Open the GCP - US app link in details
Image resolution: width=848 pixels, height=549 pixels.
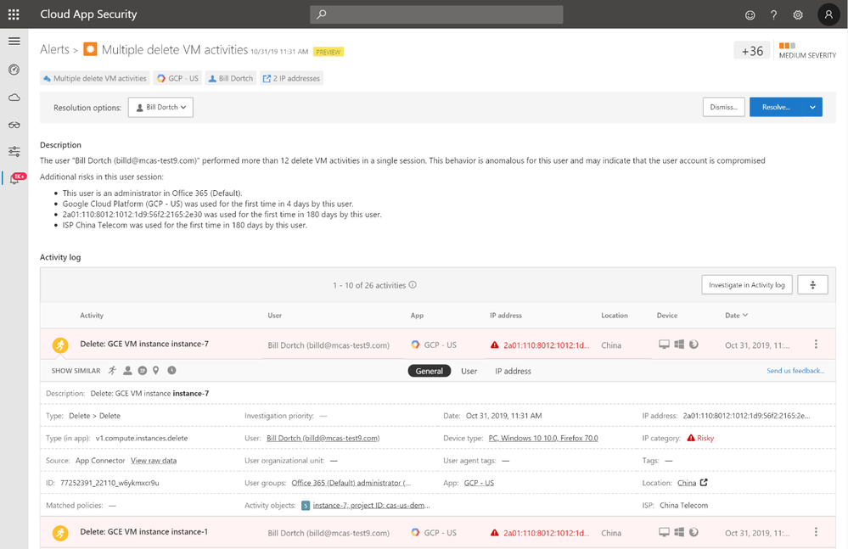click(479, 483)
